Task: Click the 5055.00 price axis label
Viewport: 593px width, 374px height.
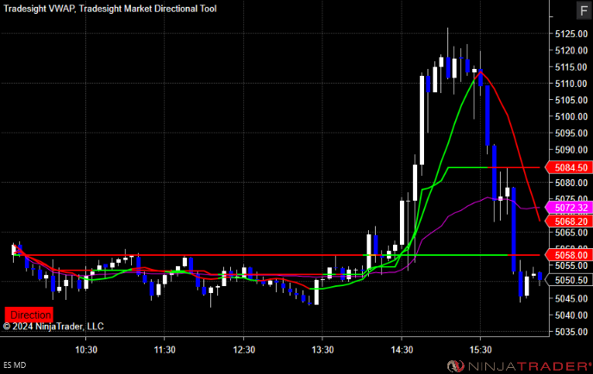Action: pos(571,265)
